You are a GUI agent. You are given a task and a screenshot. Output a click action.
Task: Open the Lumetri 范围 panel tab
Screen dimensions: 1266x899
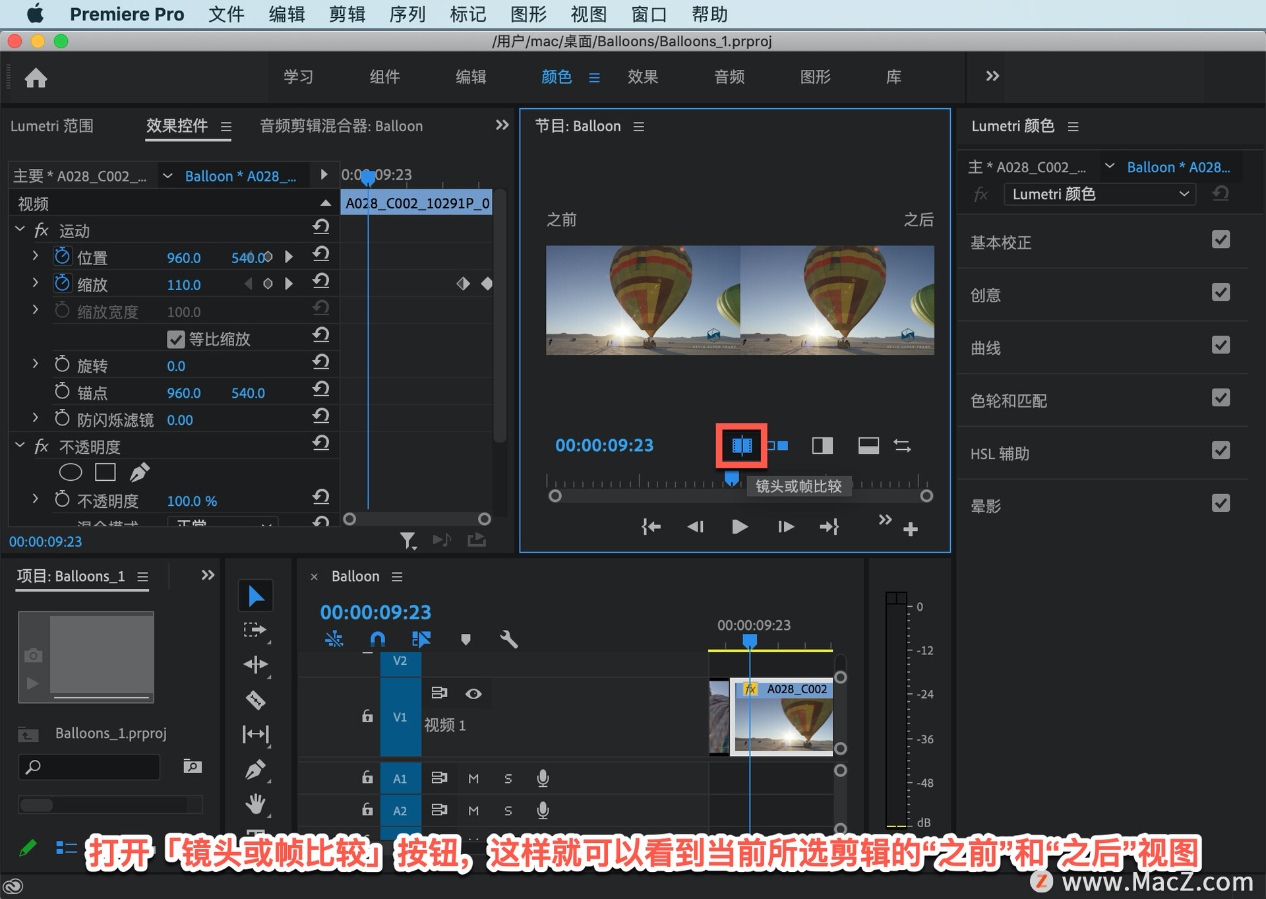[51, 126]
